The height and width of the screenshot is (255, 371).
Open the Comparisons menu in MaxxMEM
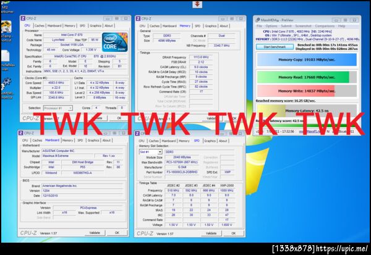[325, 26]
